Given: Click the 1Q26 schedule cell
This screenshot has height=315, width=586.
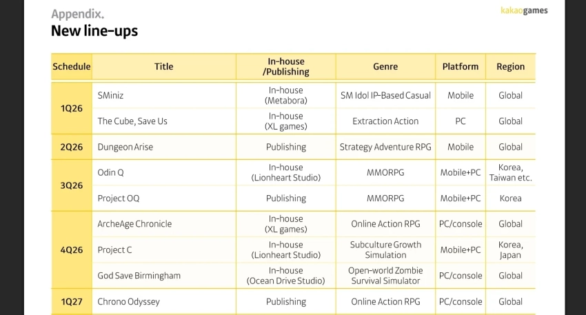Looking at the screenshot, I should pyautogui.click(x=72, y=108).
